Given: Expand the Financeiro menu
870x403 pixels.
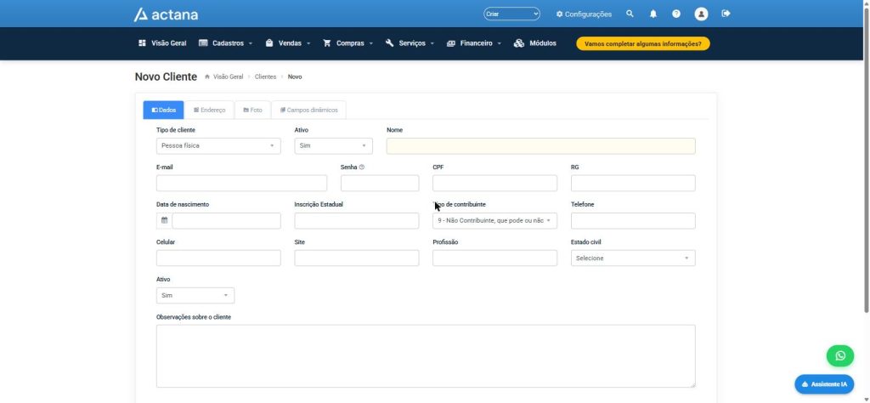Looking at the screenshot, I should pos(474,43).
